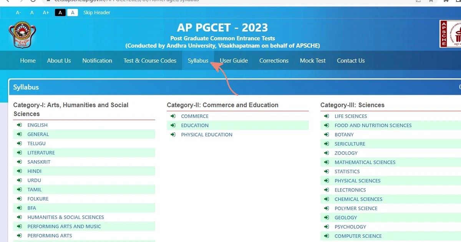Click the arrow icon beside TAMIL
461x242 pixels.
[19, 189]
